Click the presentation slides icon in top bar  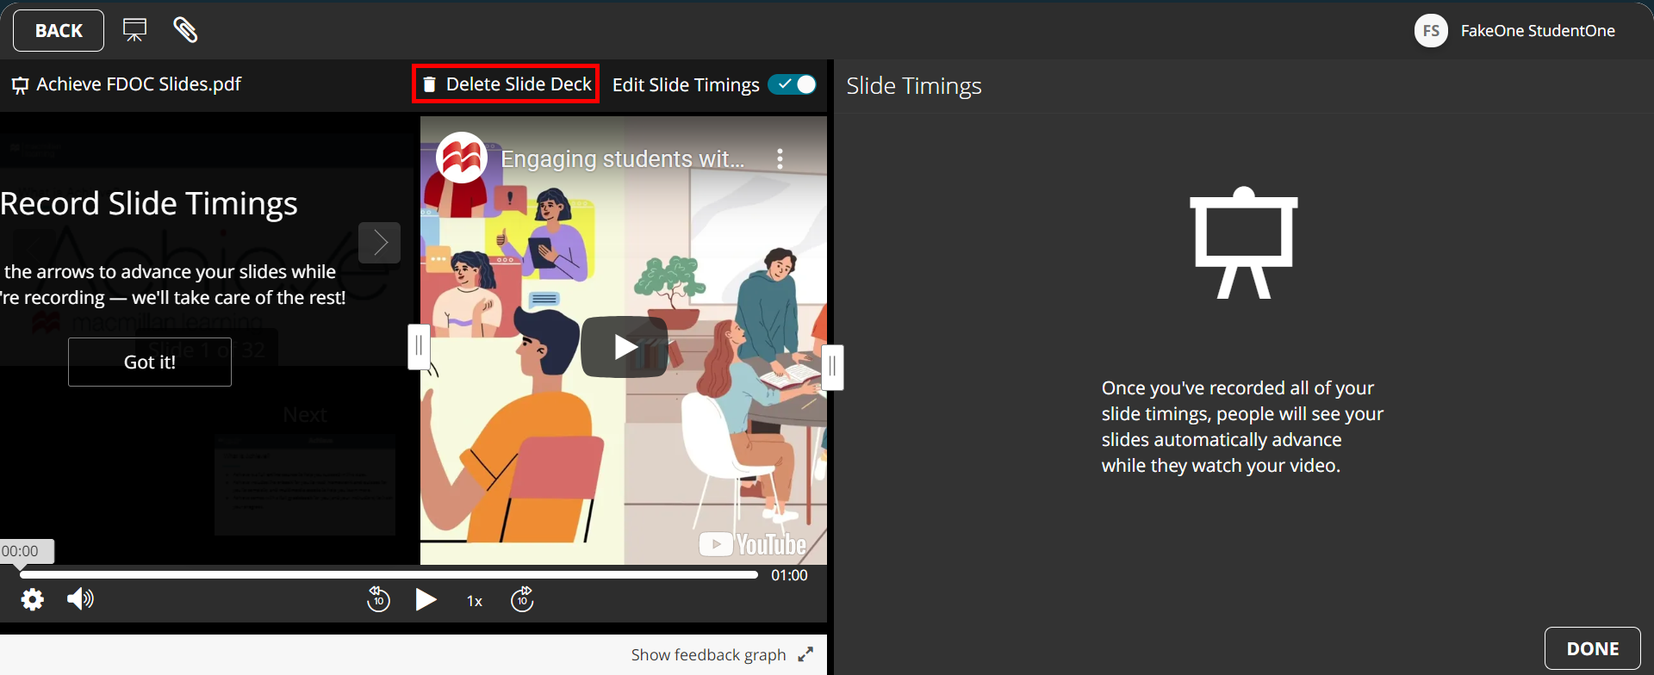coord(134,30)
